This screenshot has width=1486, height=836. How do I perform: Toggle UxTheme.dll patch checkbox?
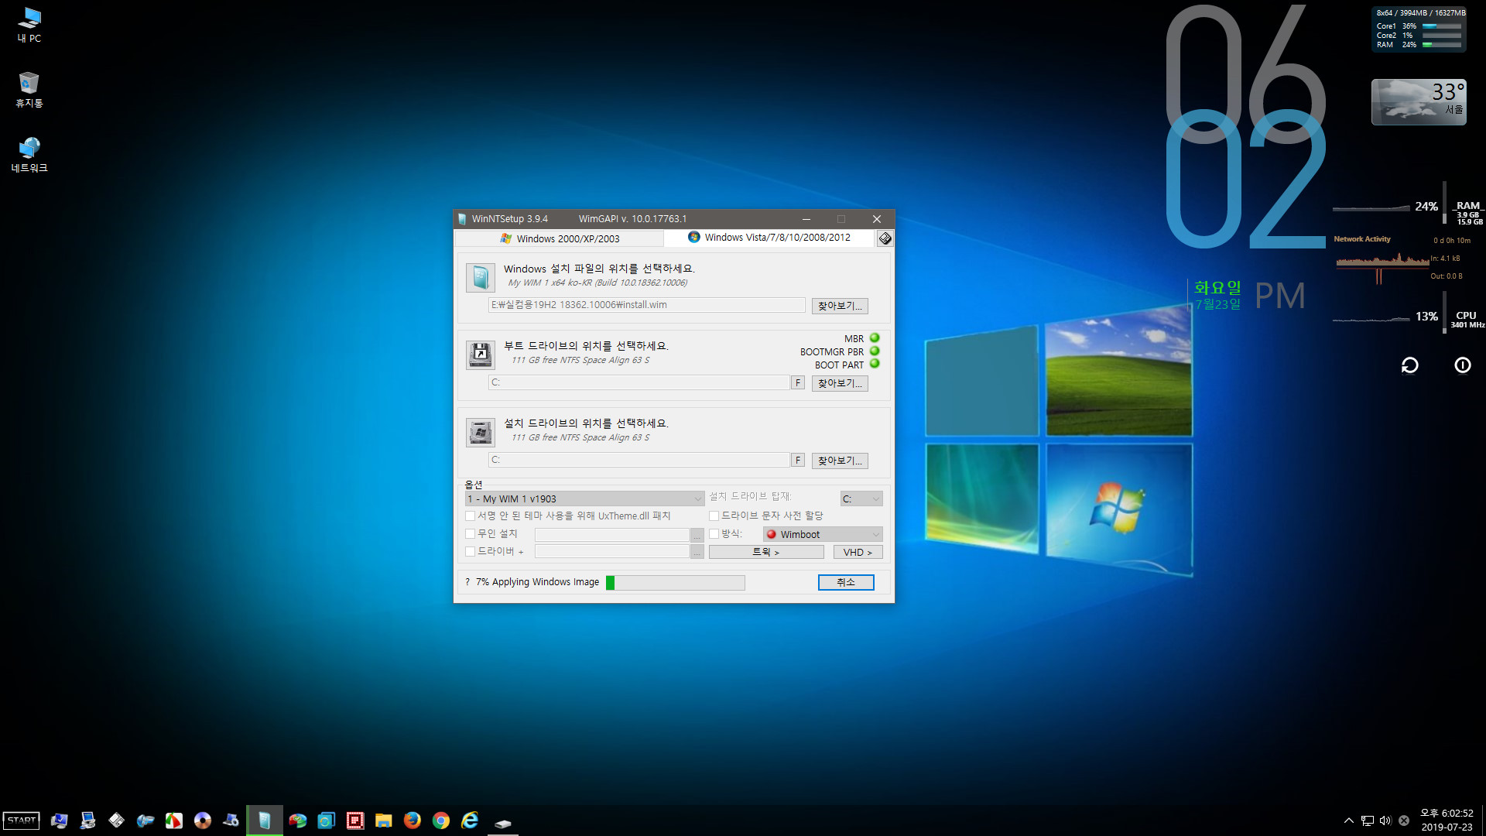pyautogui.click(x=470, y=516)
